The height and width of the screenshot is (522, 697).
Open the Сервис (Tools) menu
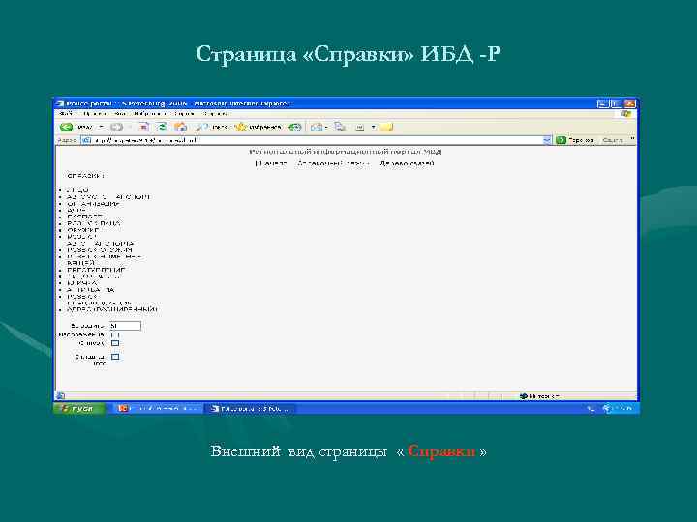pyautogui.click(x=184, y=114)
